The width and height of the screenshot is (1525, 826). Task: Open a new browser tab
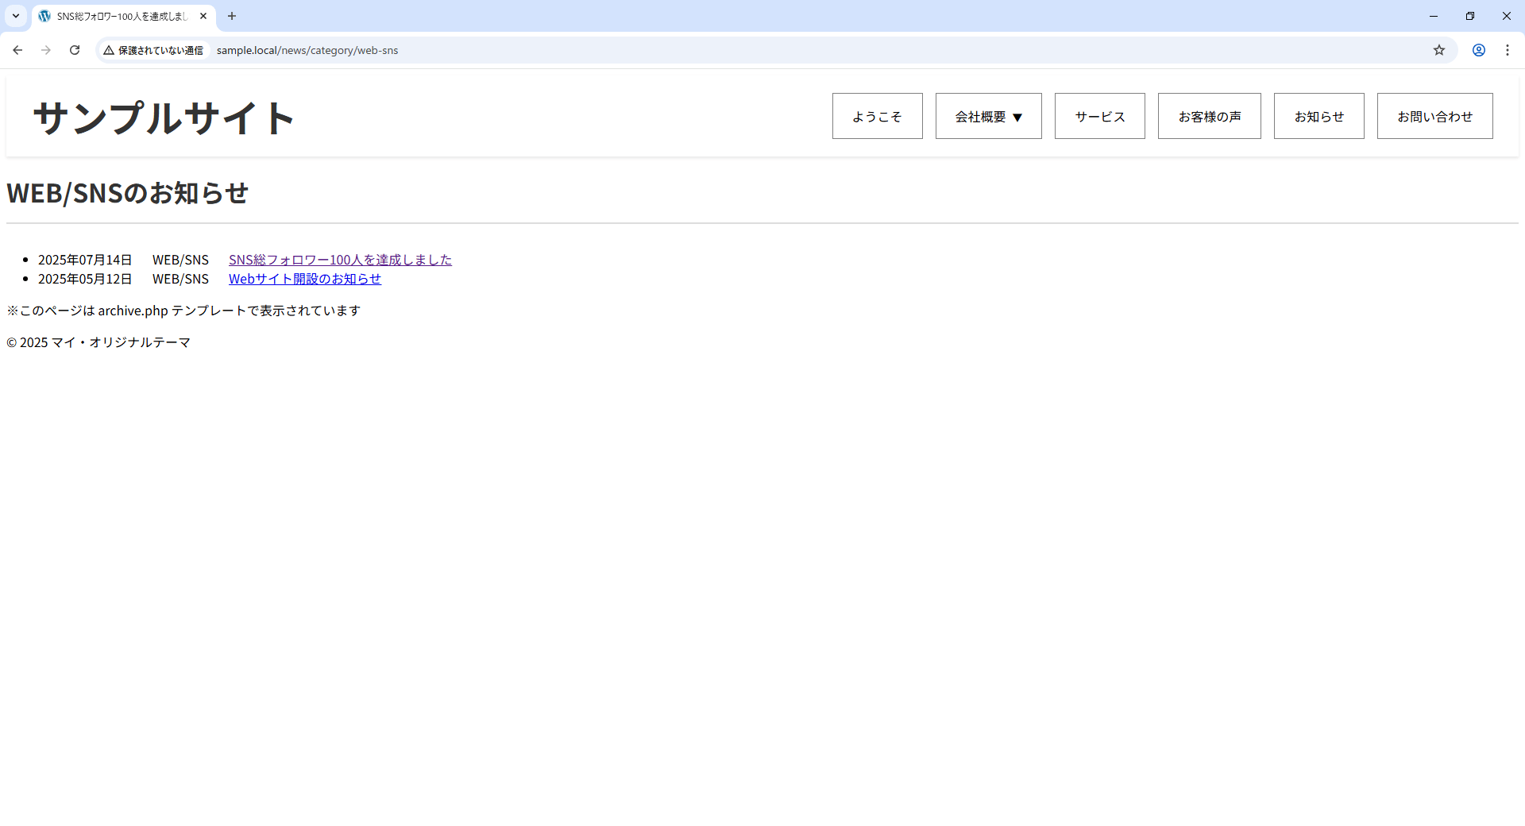pos(232,16)
